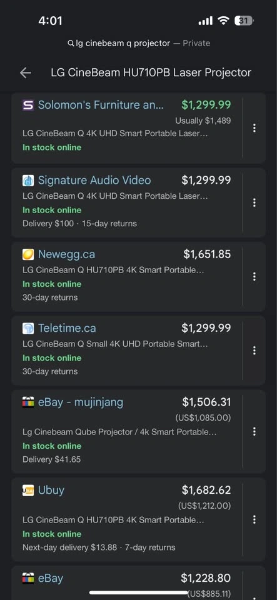Viewport: 277px width, 600px height.
Task: Tap the iOS home indicator bar
Action: tap(139, 592)
